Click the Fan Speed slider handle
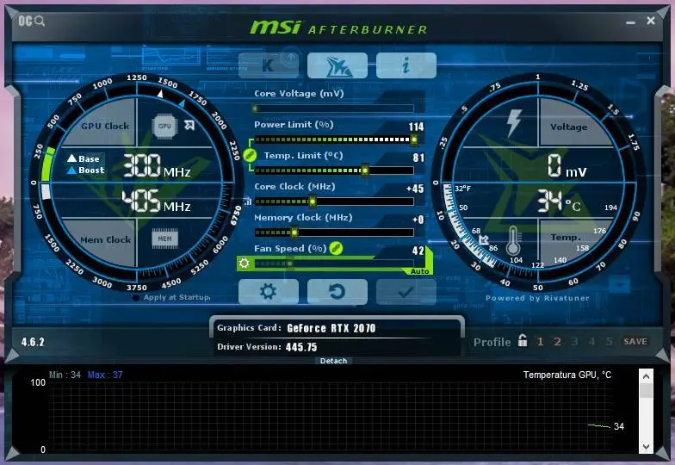The image size is (675, 465). click(289, 263)
